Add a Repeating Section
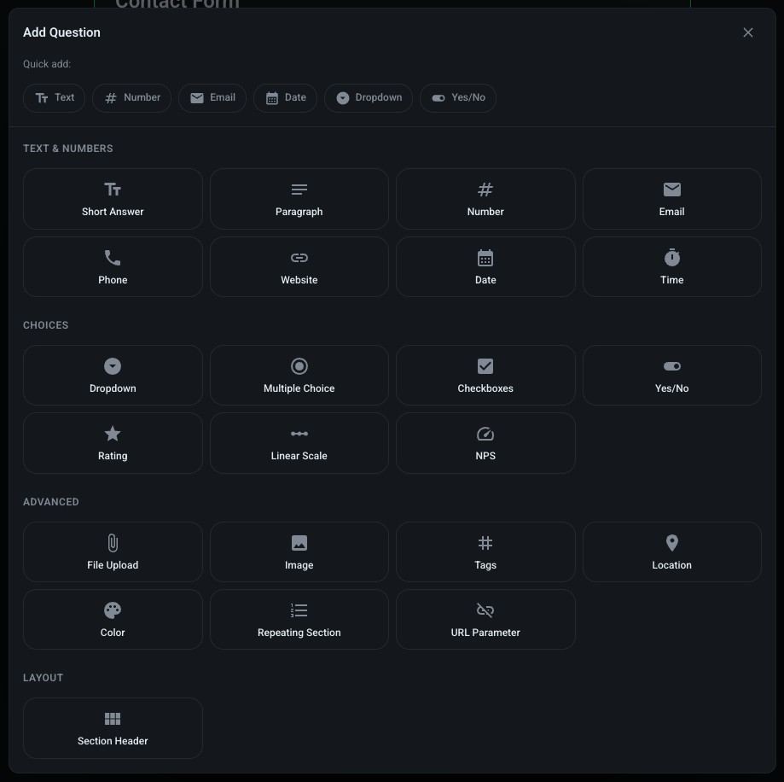Image resolution: width=784 pixels, height=782 pixels. click(299, 619)
